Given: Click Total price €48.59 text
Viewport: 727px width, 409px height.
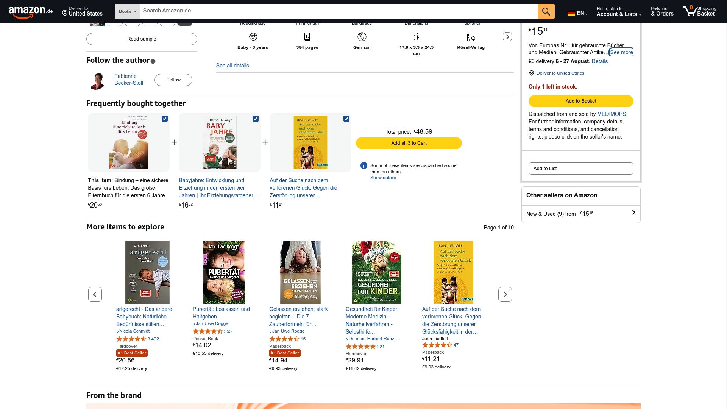Looking at the screenshot, I should click(409, 132).
